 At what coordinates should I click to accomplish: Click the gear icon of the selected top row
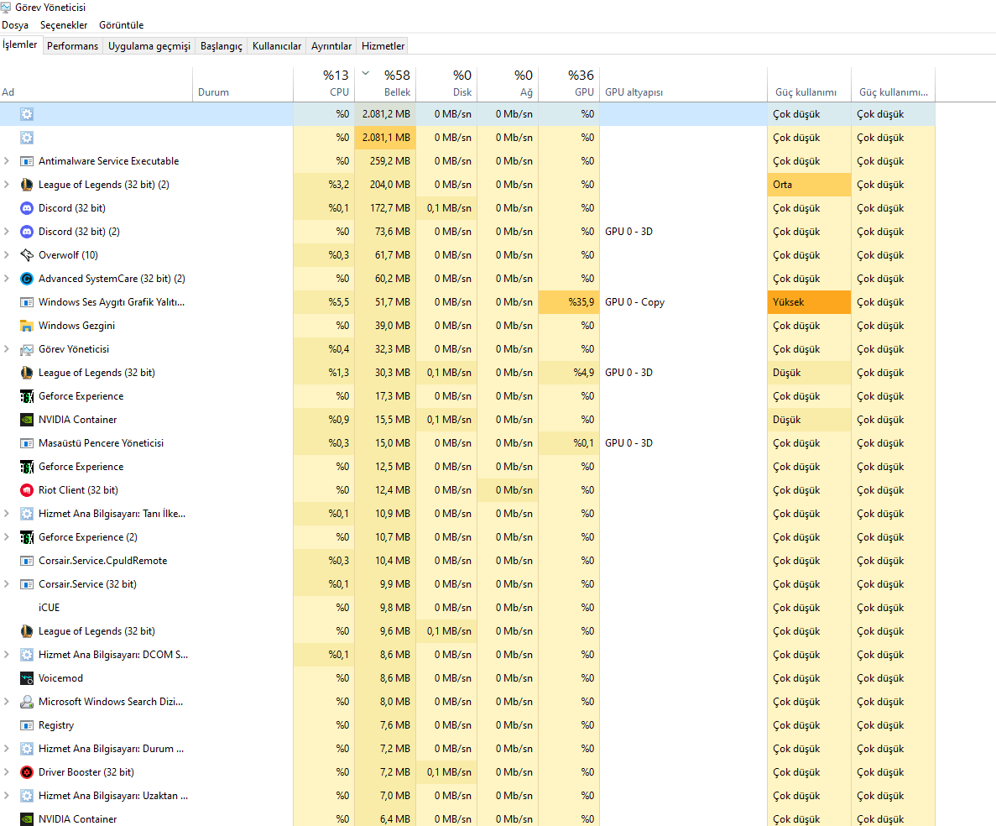click(x=27, y=114)
